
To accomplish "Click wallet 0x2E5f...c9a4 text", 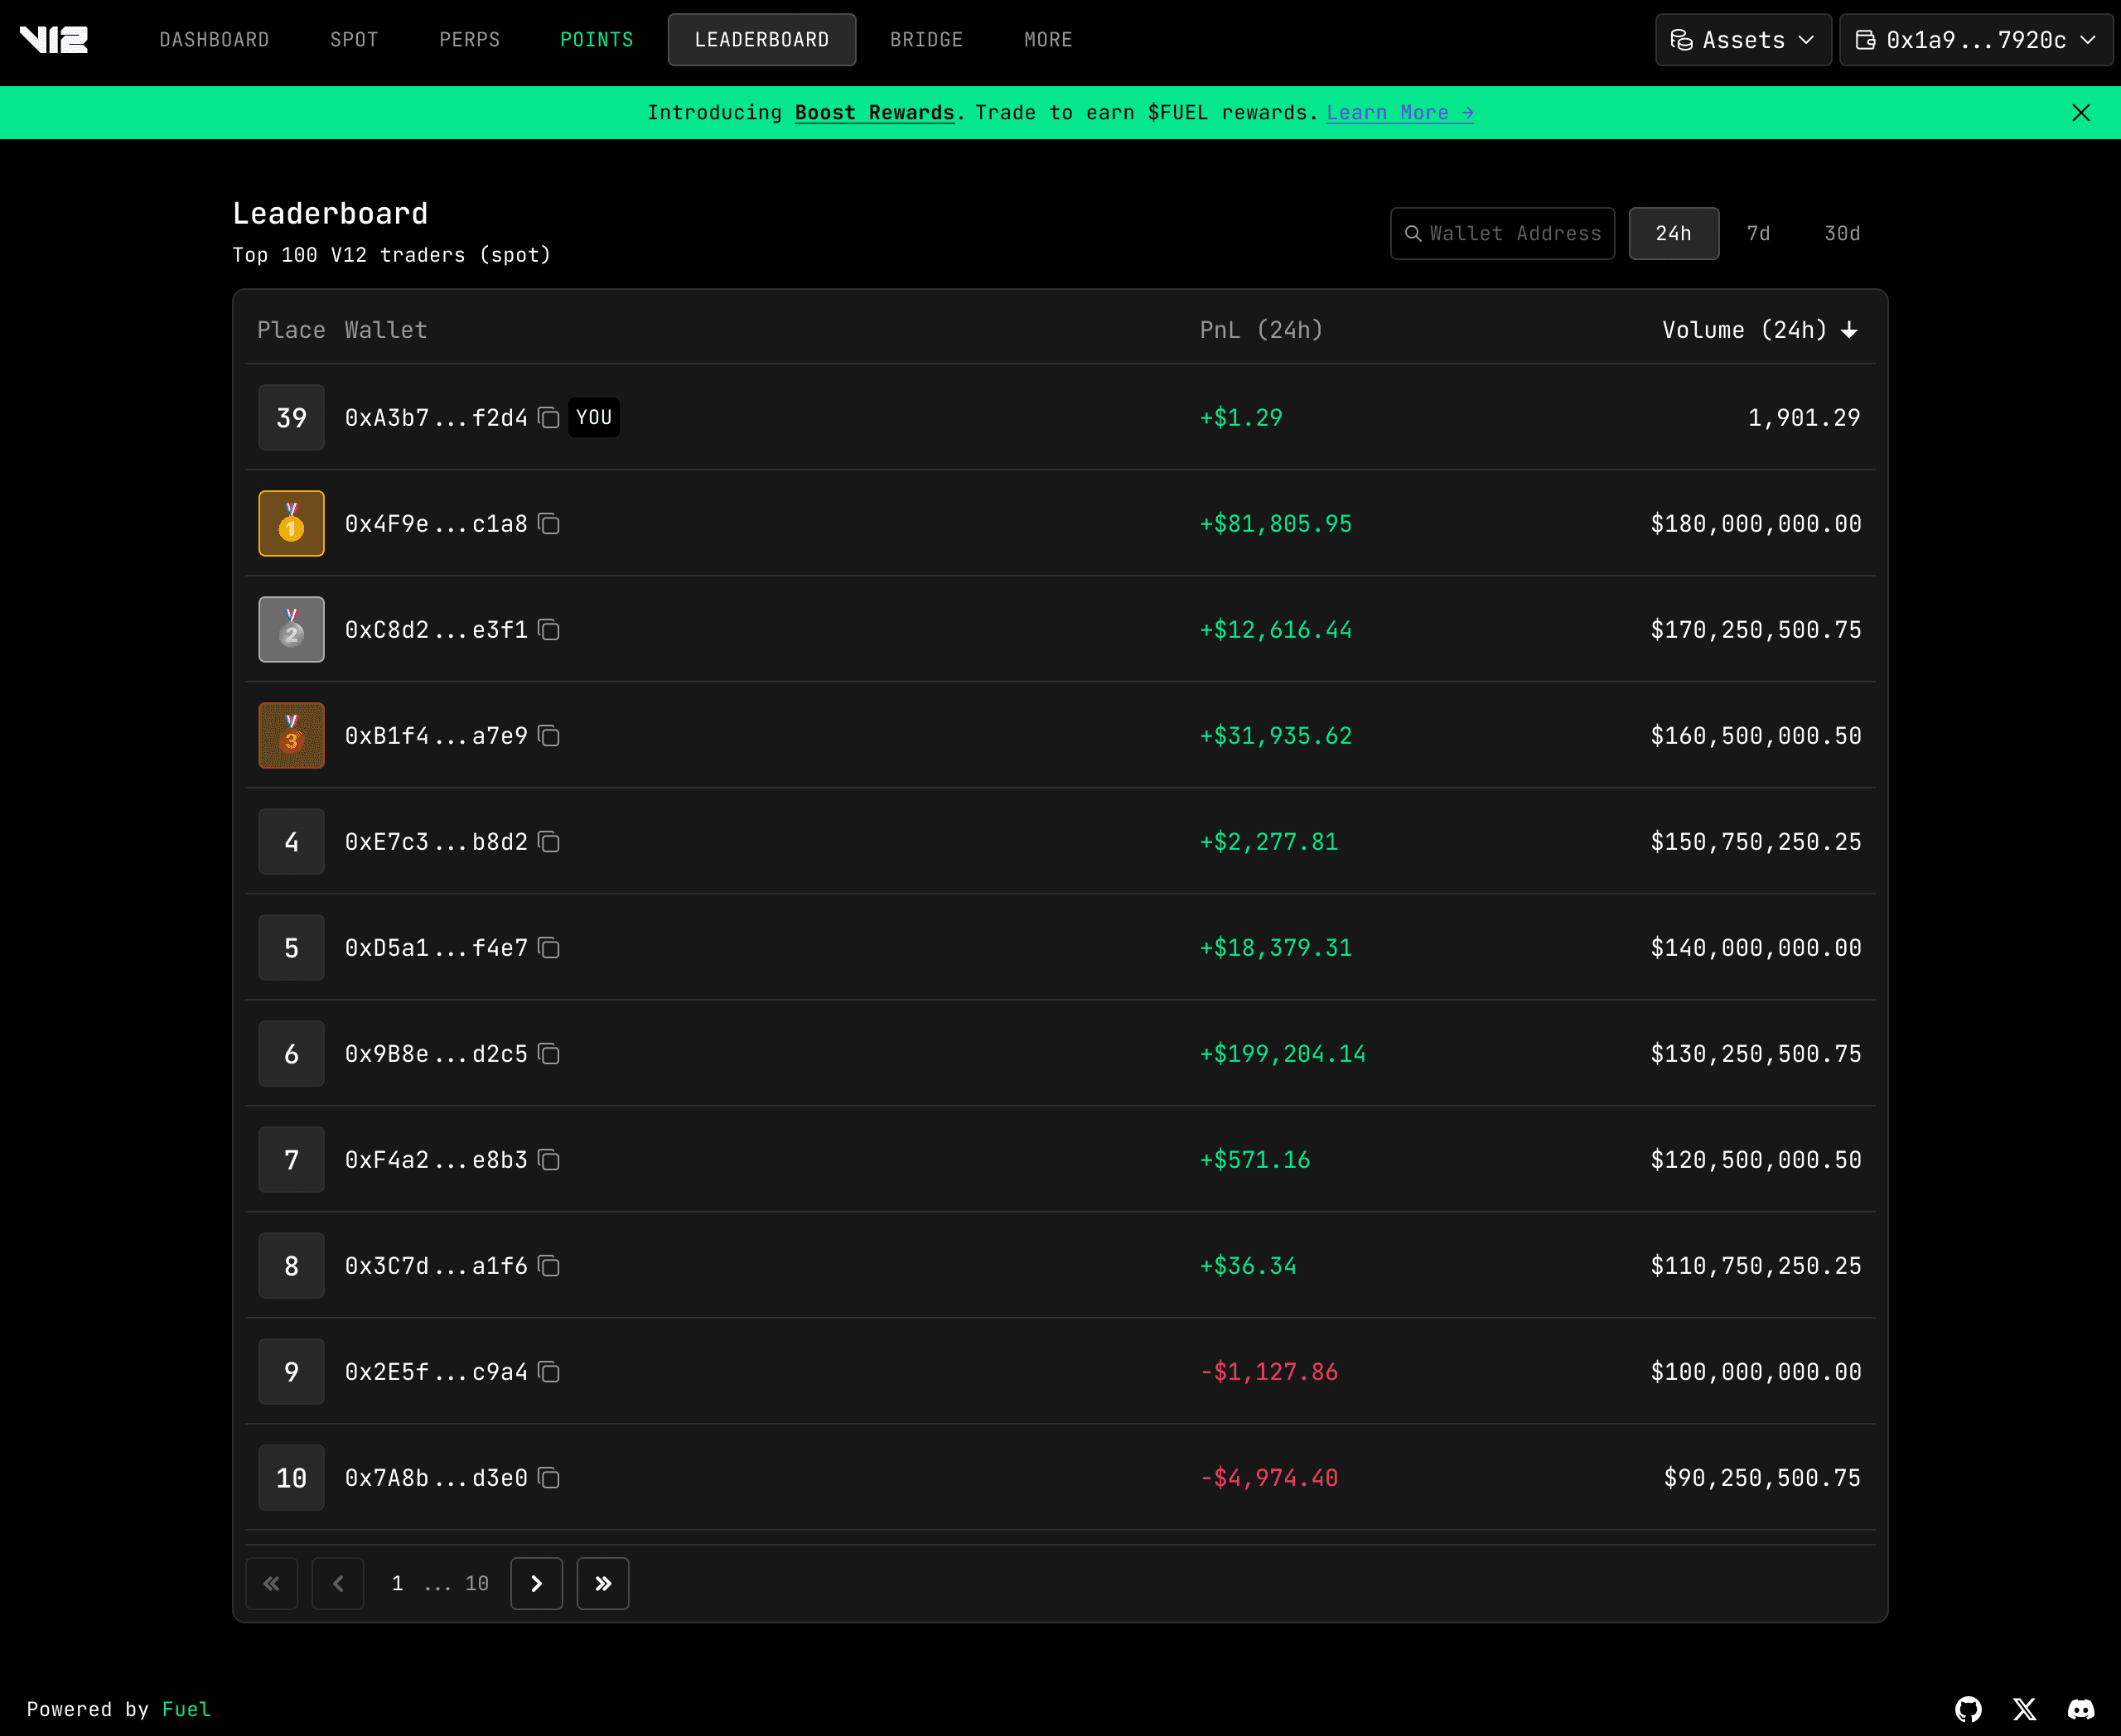I will pos(436,1371).
